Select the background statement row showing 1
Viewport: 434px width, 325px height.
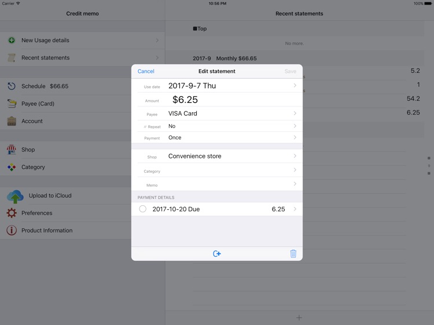click(418, 84)
